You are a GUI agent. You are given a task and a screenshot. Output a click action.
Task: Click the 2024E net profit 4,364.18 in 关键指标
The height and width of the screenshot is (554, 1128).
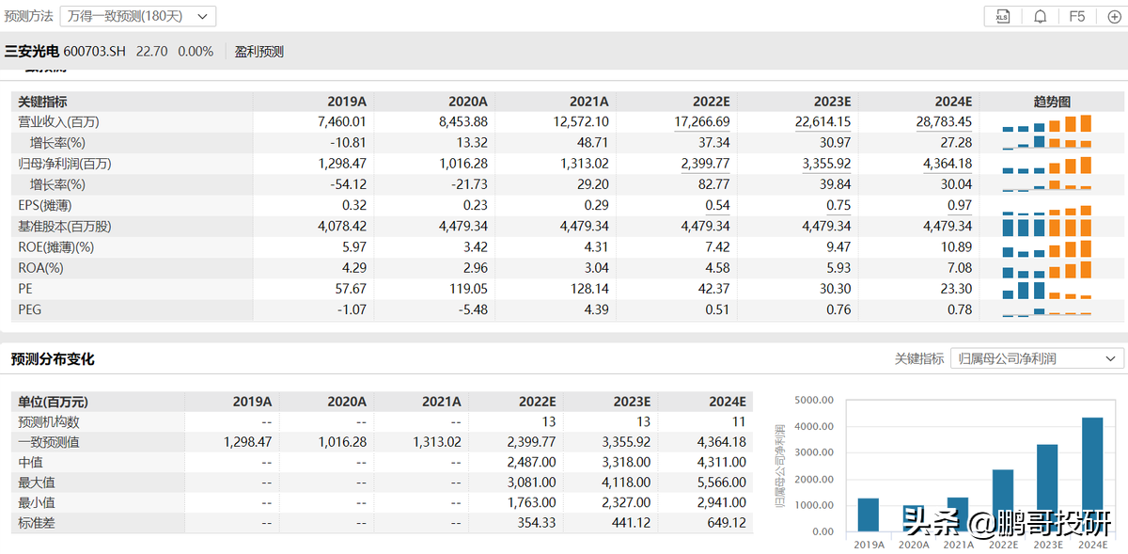pyautogui.click(x=948, y=164)
